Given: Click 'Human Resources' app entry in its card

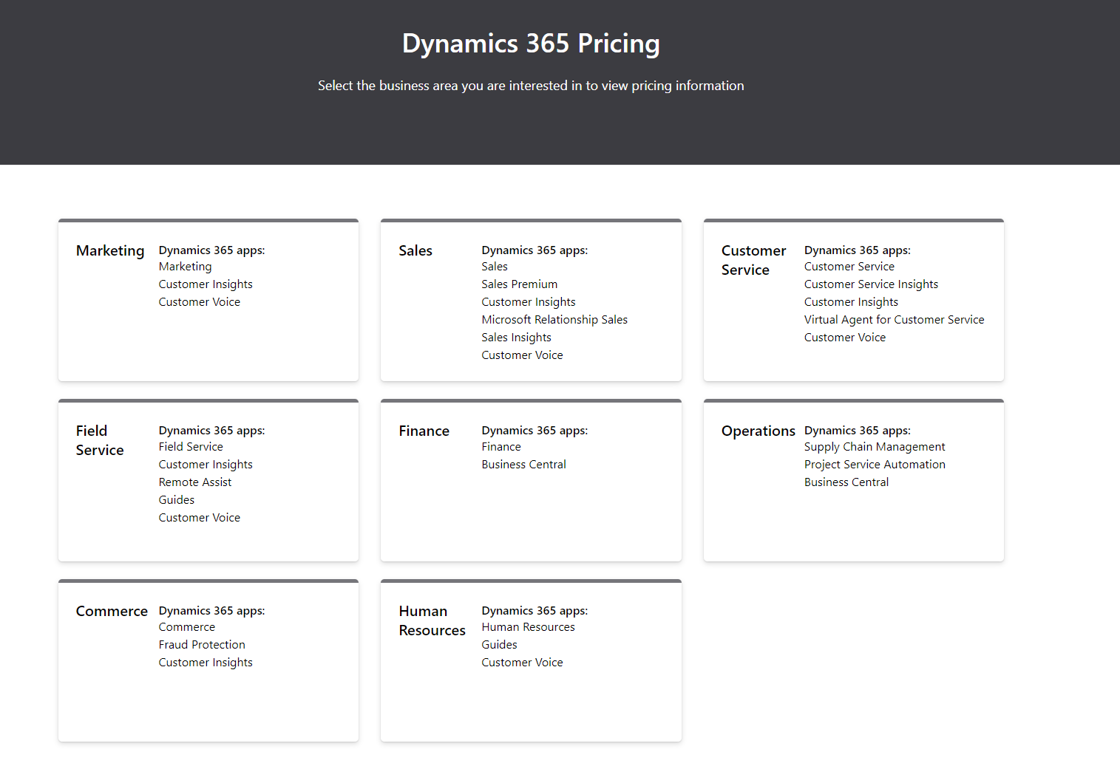Looking at the screenshot, I should click(529, 627).
